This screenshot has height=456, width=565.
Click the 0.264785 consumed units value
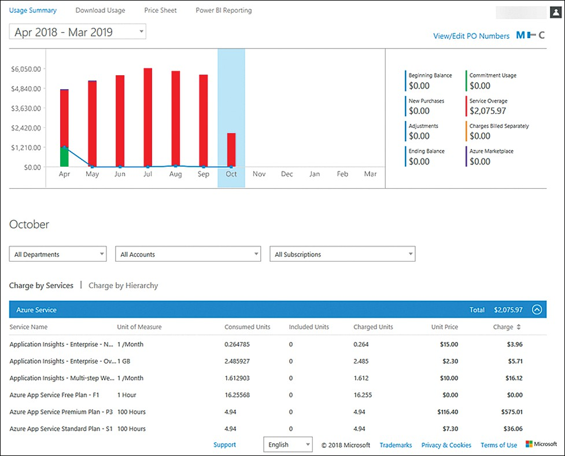pos(237,344)
